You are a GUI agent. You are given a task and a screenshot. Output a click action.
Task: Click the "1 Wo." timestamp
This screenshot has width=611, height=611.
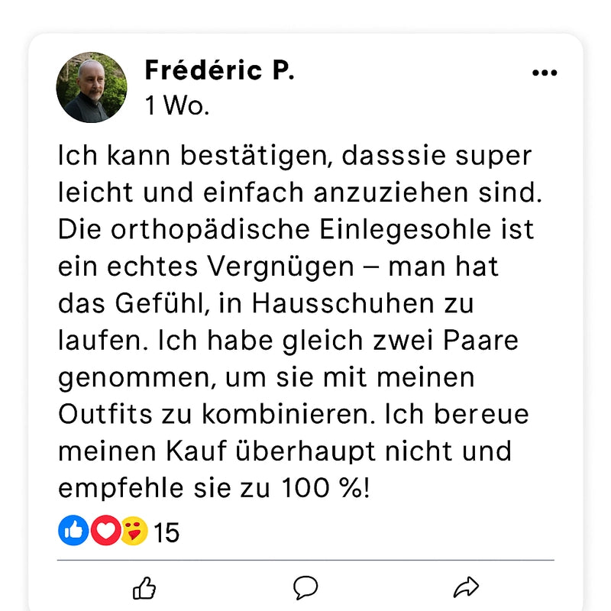pos(177,105)
